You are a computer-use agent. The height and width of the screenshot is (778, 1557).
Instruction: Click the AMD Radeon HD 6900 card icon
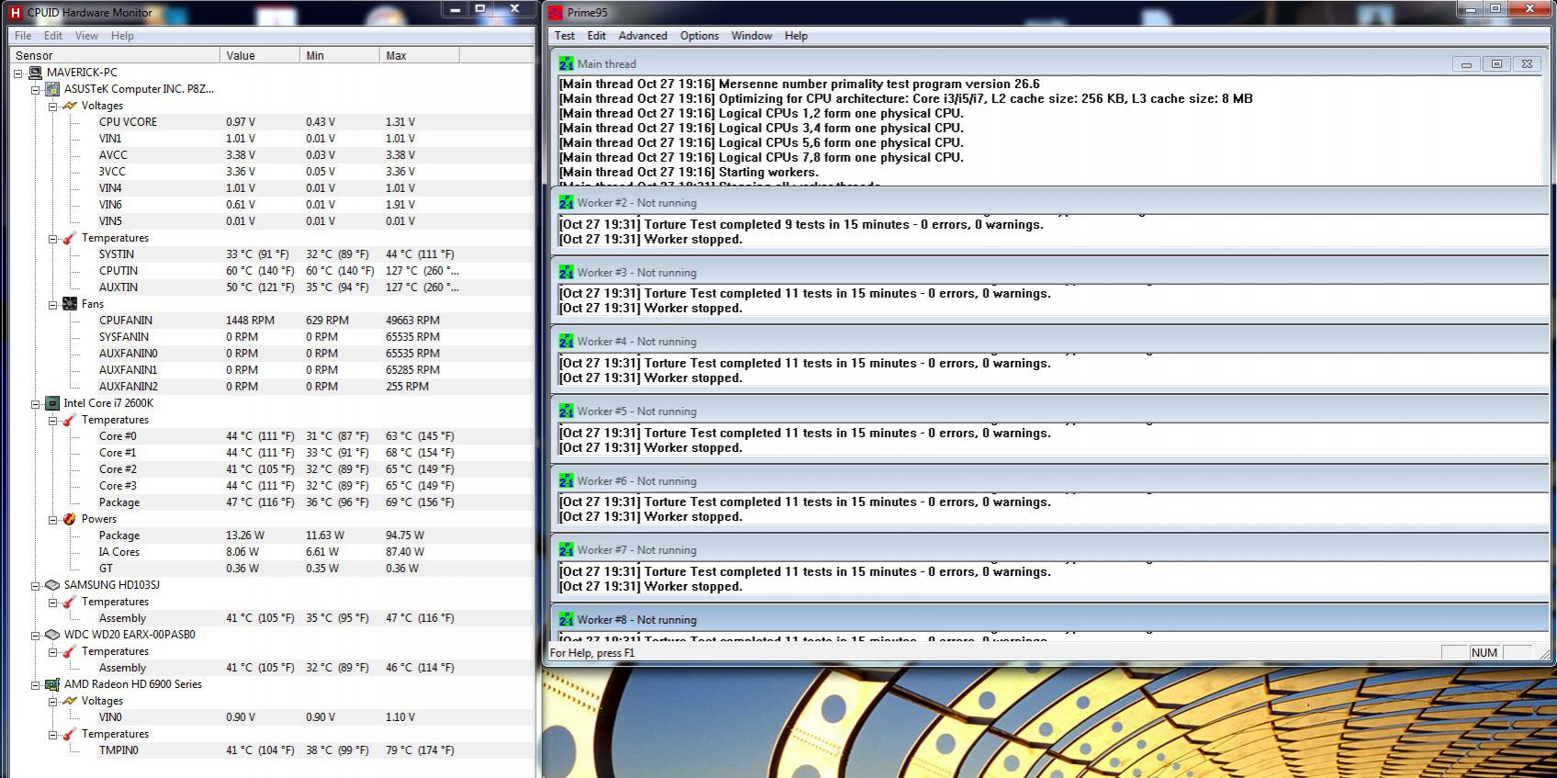(x=52, y=684)
